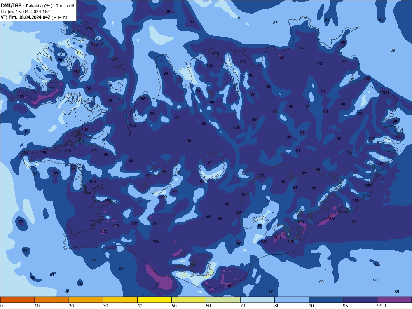The height and width of the screenshot is (309, 412).
Task: Select the orange 10–20 legend color band
Action: pyautogui.click(x=52, y=300)
